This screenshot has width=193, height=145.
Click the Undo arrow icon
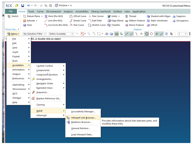[x=29, y=6]
